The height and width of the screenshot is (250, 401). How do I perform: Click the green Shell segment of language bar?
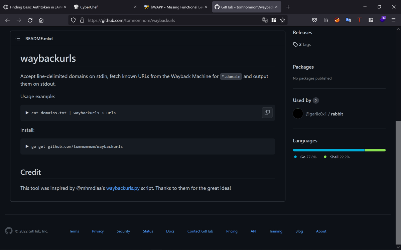(375, 150)
